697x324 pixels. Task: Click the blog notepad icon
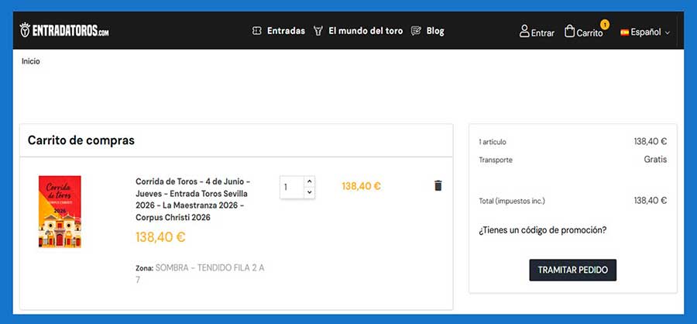(416, 31)
